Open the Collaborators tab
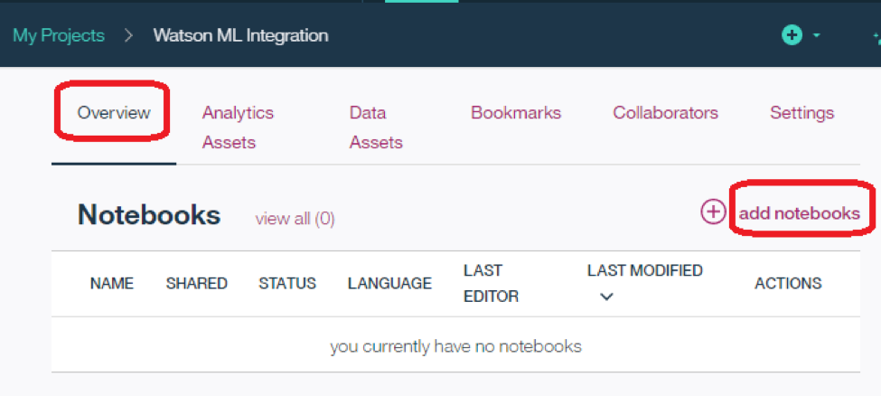881x396 pixels. (665, 112)
